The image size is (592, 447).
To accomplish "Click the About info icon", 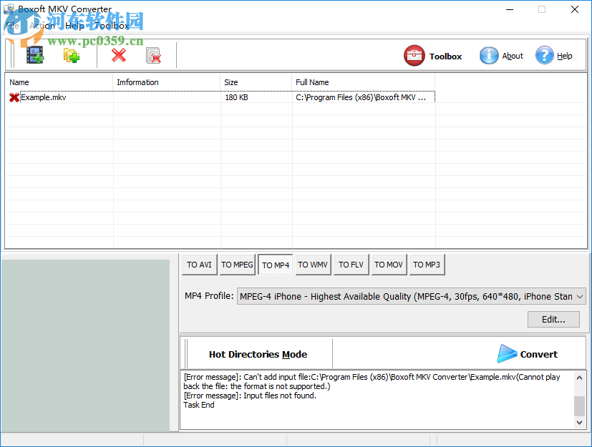I will (489, 55).
